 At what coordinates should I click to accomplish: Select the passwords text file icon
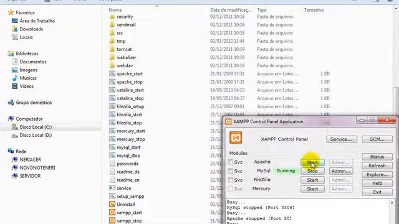point(112,164)
